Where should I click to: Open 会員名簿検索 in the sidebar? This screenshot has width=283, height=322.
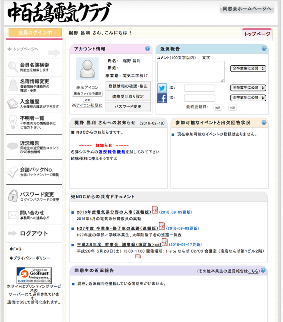coord(34,67)
